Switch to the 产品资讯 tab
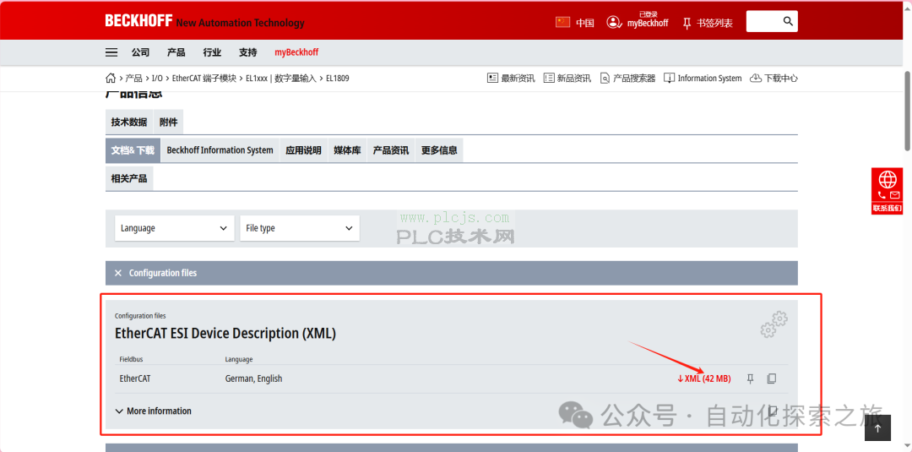 (391, 150)
